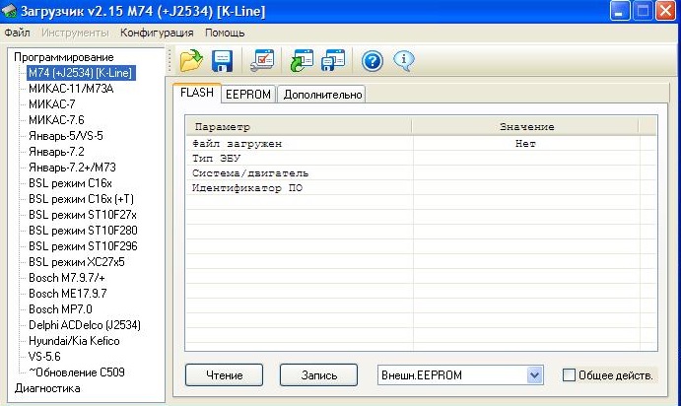
Task: Show info via speech bubble icon
Action: (404, 61)
